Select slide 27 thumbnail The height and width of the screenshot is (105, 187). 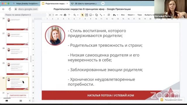[18, 39]
